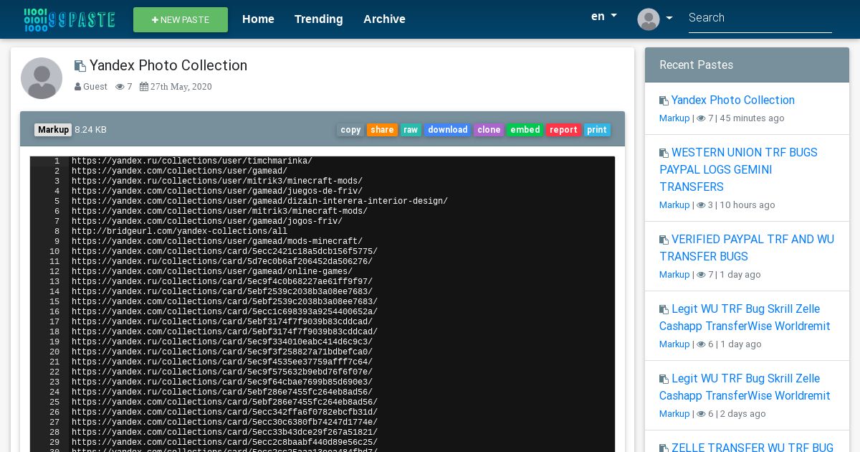
Task: Open the en language dropdown
Action: 603,17
